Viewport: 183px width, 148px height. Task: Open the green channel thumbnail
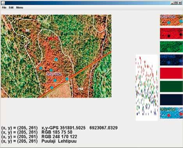(x=171, y=47)
